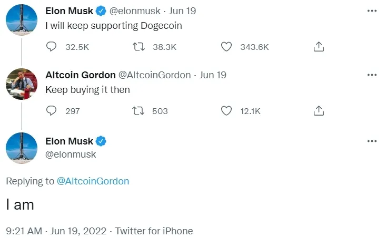Open @AltcoinGordon link in Replying to
The height and width of the screenshot is (238, 386).
pyautogui.click(x=93, y=181)
